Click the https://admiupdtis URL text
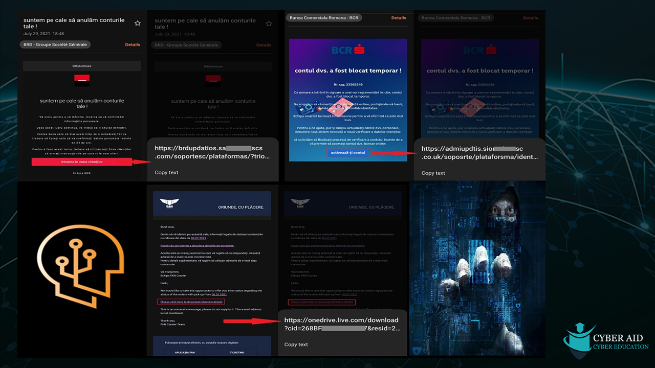This screenshot has width=655, height=368. pos(479,153)
